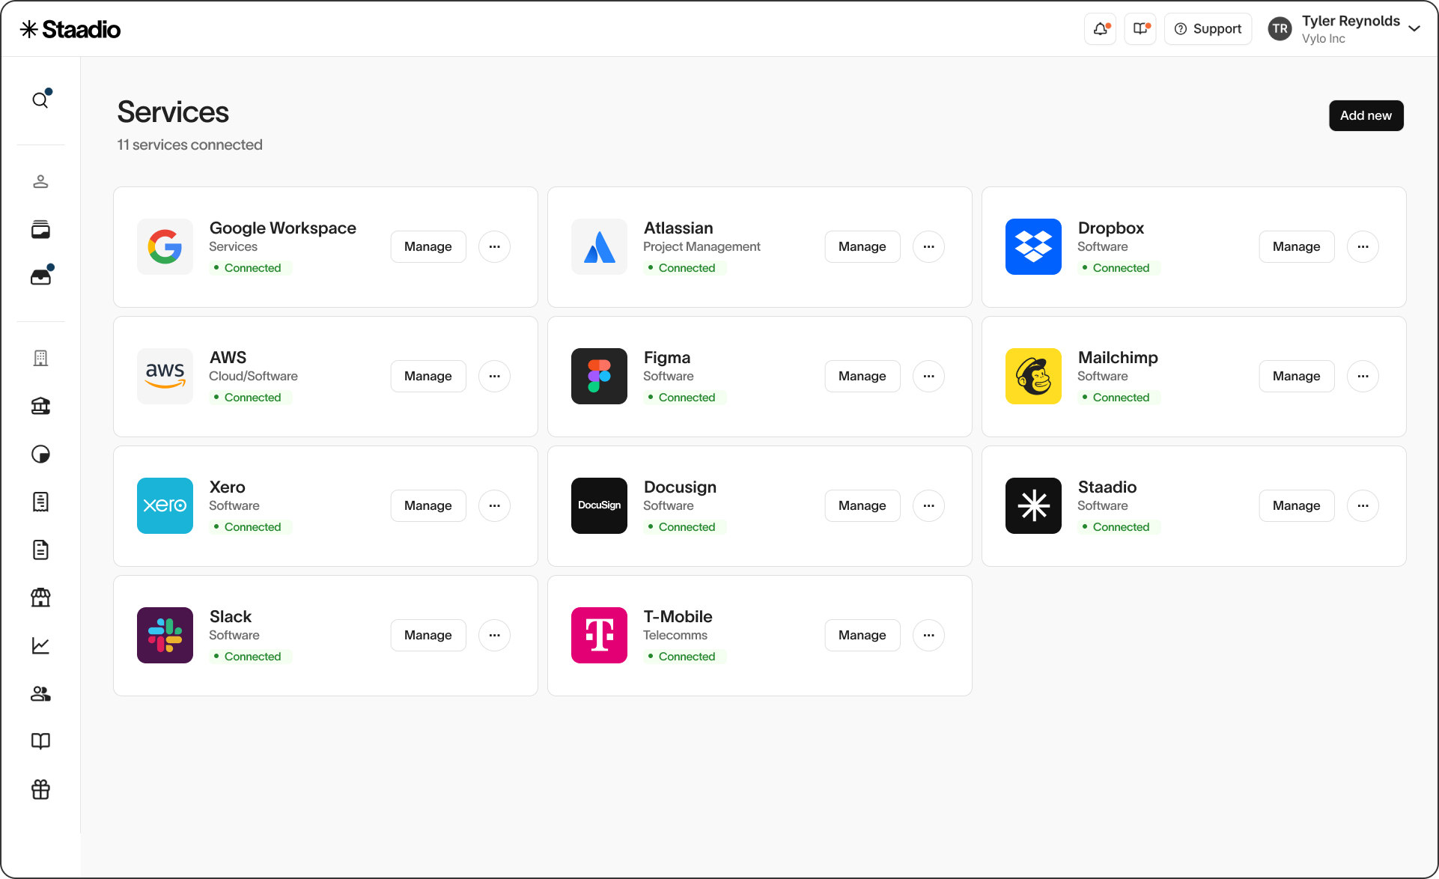Click the AWS logo tile

pyautogui.click(x=165, y=377)
